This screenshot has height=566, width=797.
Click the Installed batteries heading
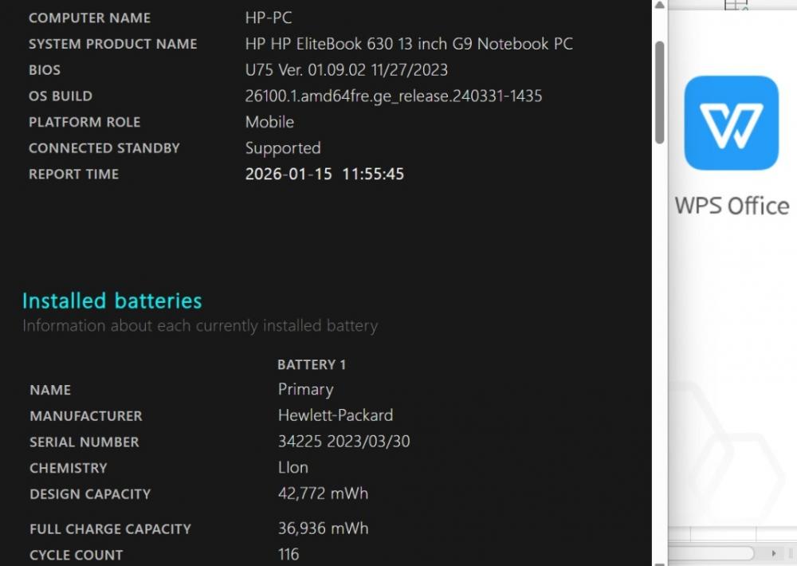tap(112, 301)
